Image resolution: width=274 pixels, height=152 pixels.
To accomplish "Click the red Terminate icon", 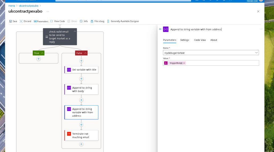I will (69, 134).
